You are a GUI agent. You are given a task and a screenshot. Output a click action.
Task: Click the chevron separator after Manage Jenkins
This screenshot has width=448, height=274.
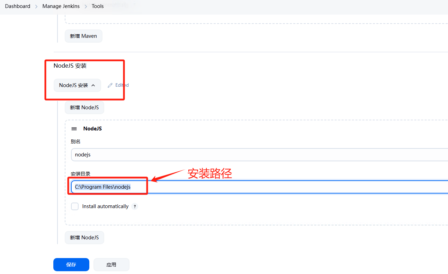click(x=86, y=7)
